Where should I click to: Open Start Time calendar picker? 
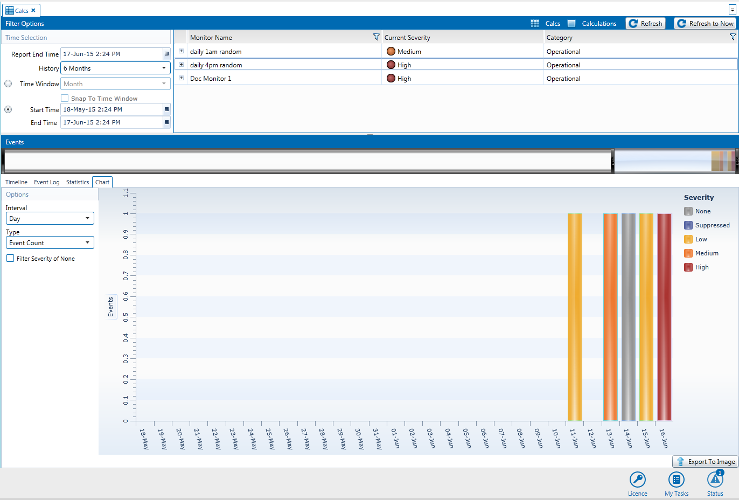tap(166, 109)
